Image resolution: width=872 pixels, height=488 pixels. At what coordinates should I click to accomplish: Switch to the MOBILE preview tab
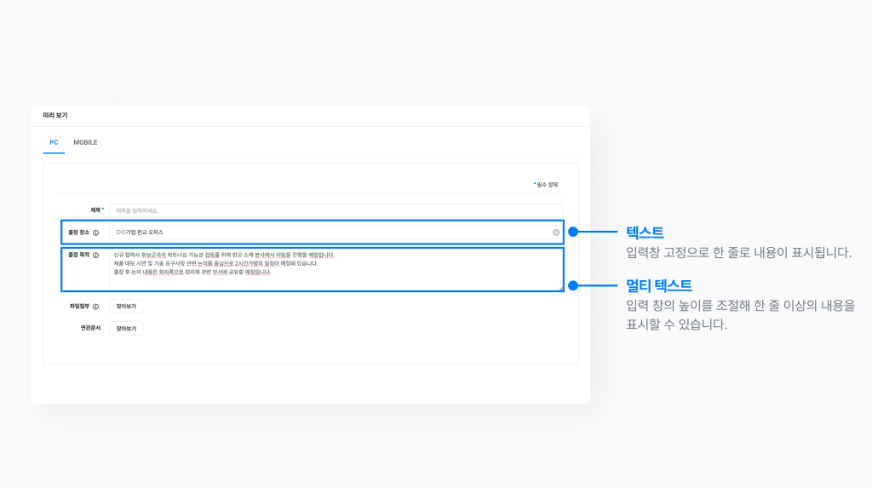(85, 142)
